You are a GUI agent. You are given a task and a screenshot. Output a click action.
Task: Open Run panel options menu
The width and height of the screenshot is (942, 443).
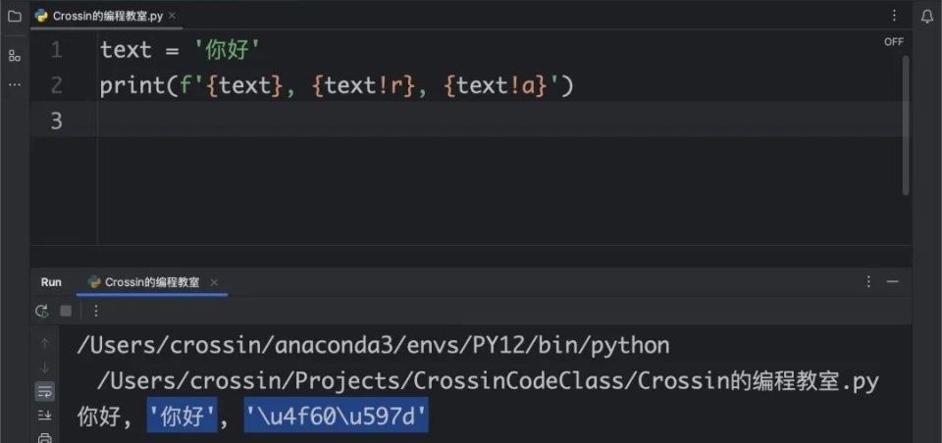[x=868, y=282]
